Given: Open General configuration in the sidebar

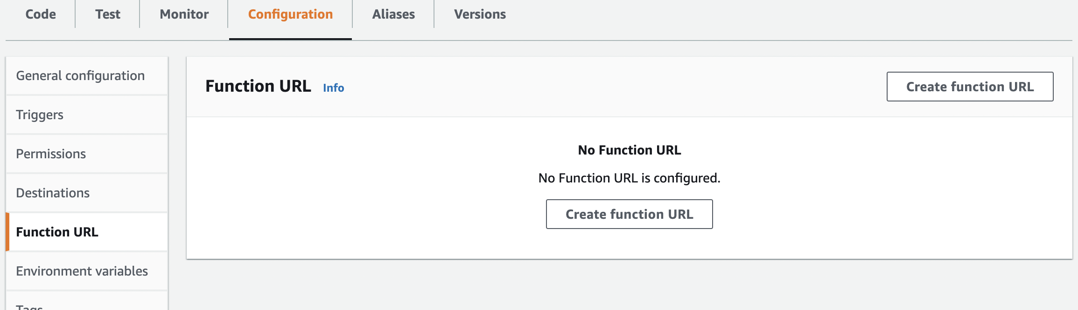Looking at the screenshot, I should [80, 76].
